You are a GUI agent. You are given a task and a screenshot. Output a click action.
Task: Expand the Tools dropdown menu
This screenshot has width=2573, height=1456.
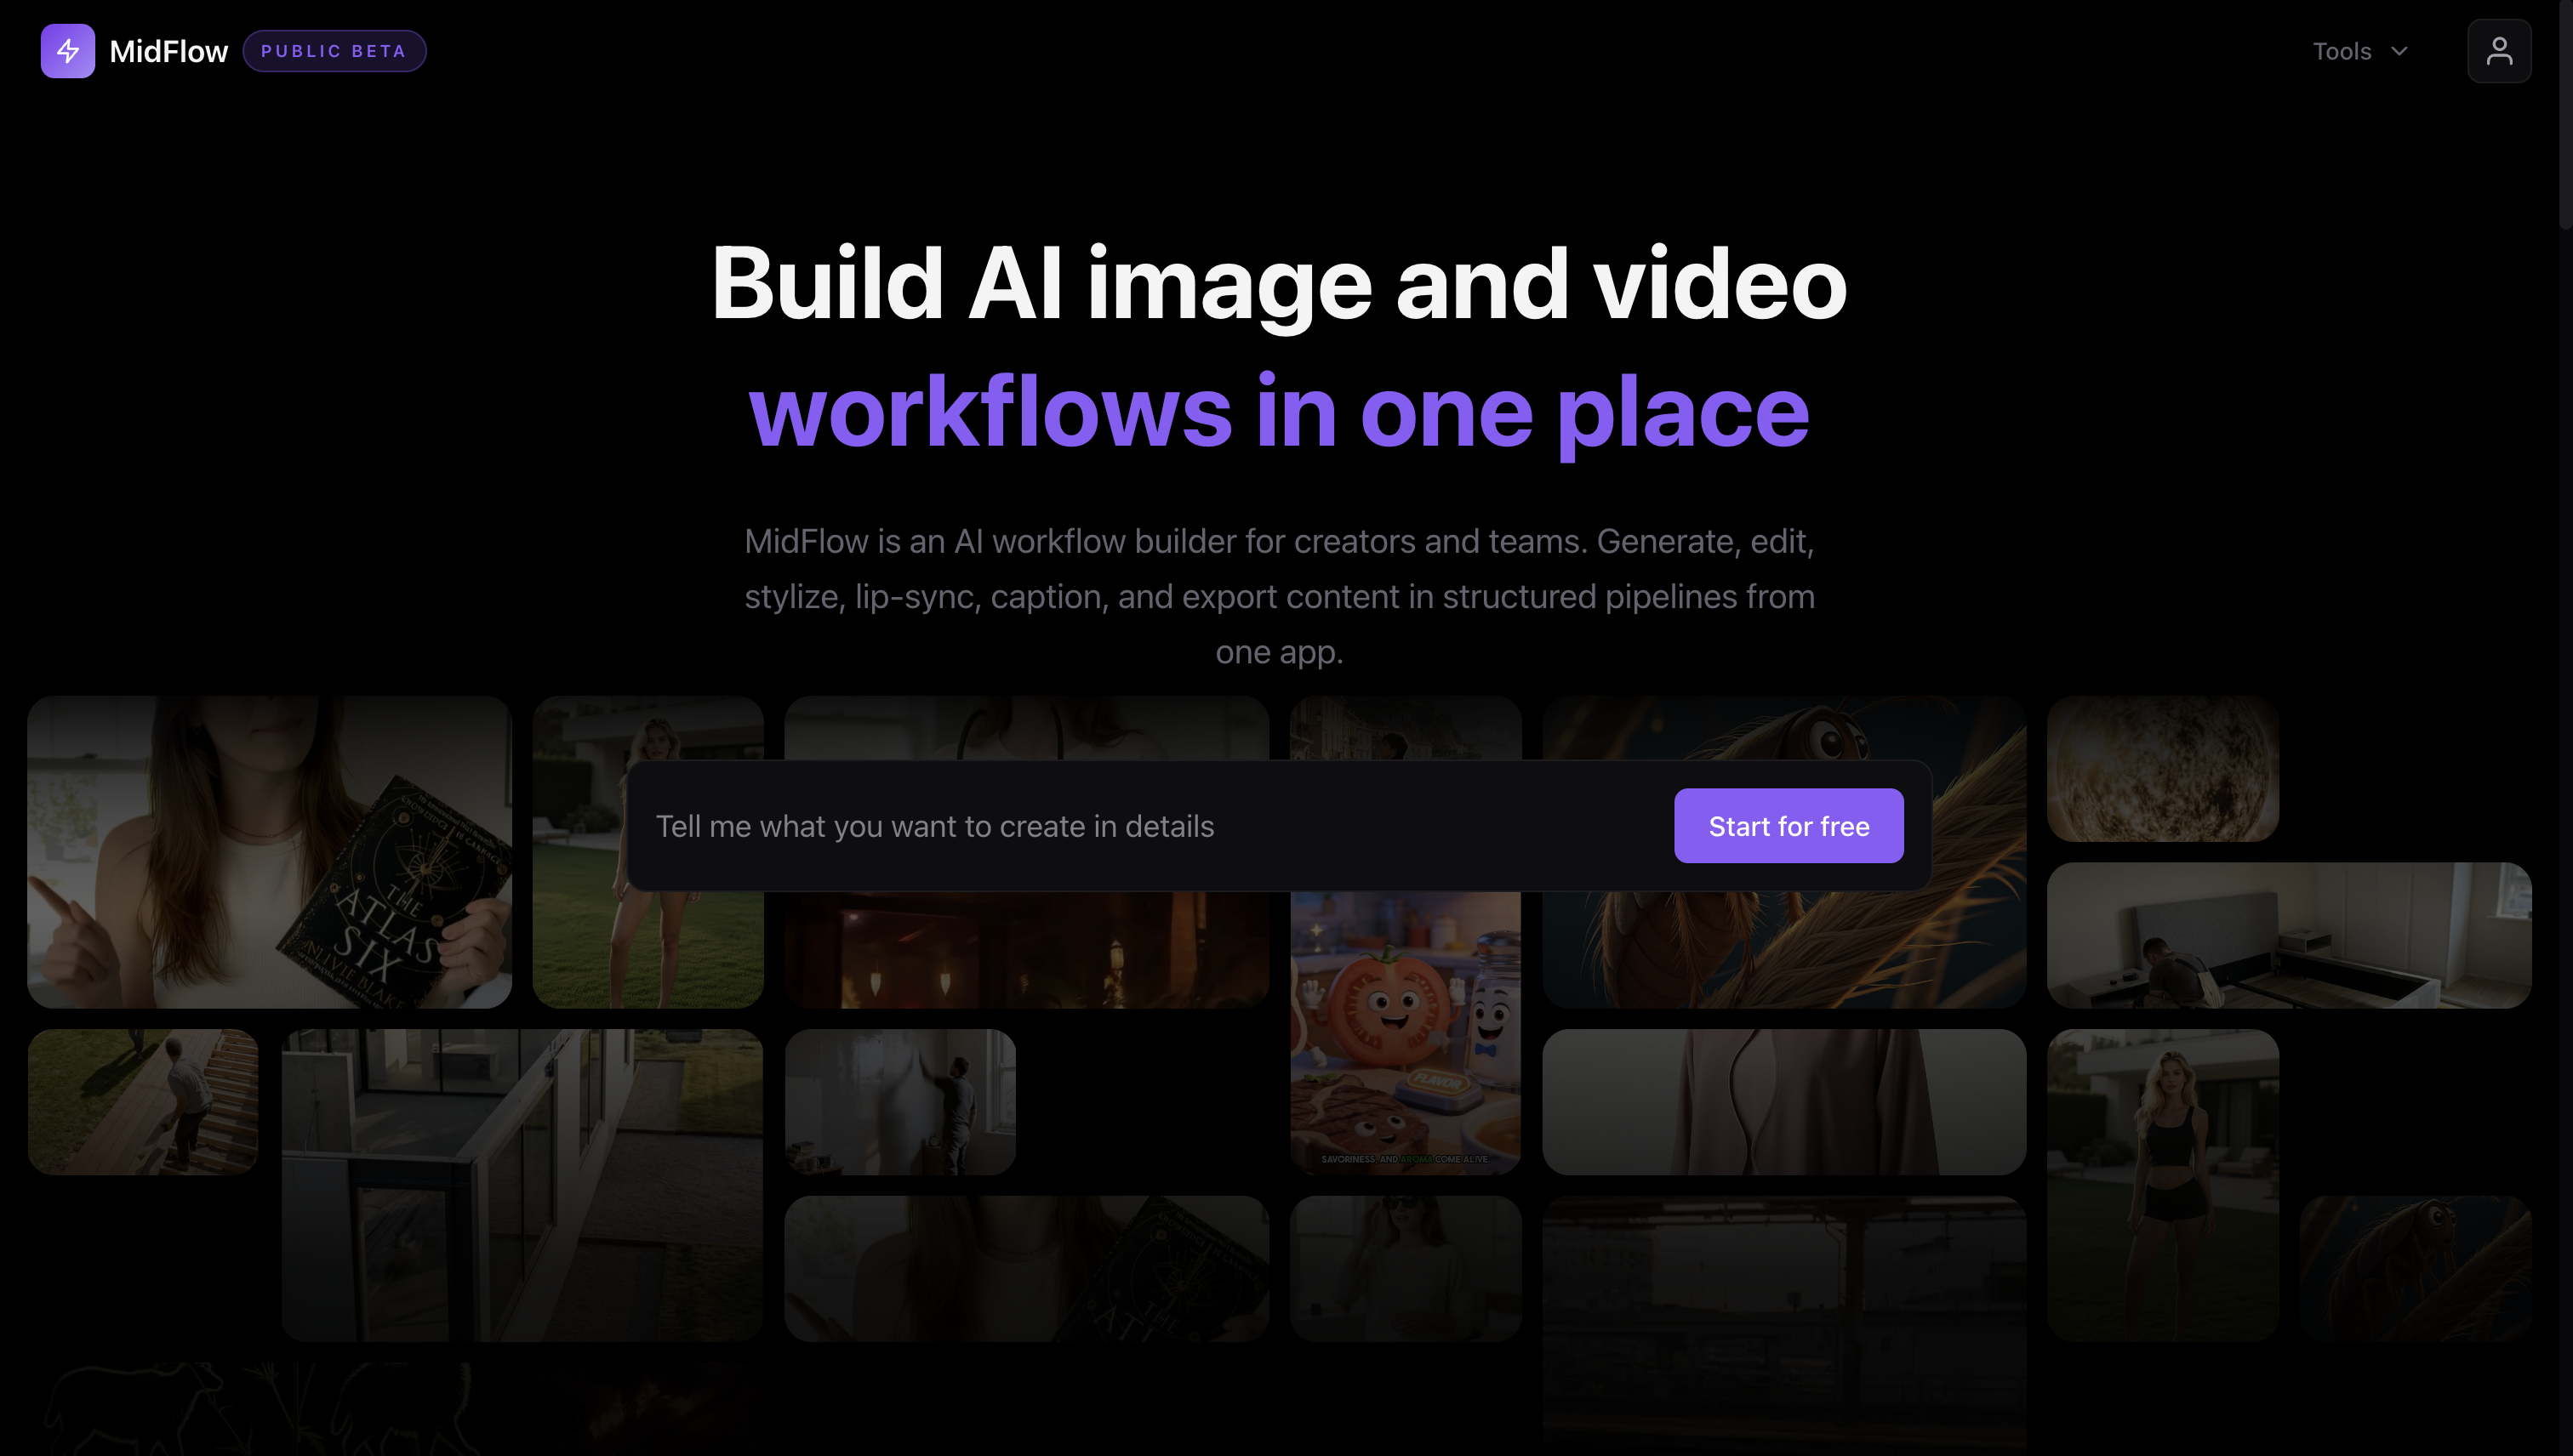point(2361,51)
